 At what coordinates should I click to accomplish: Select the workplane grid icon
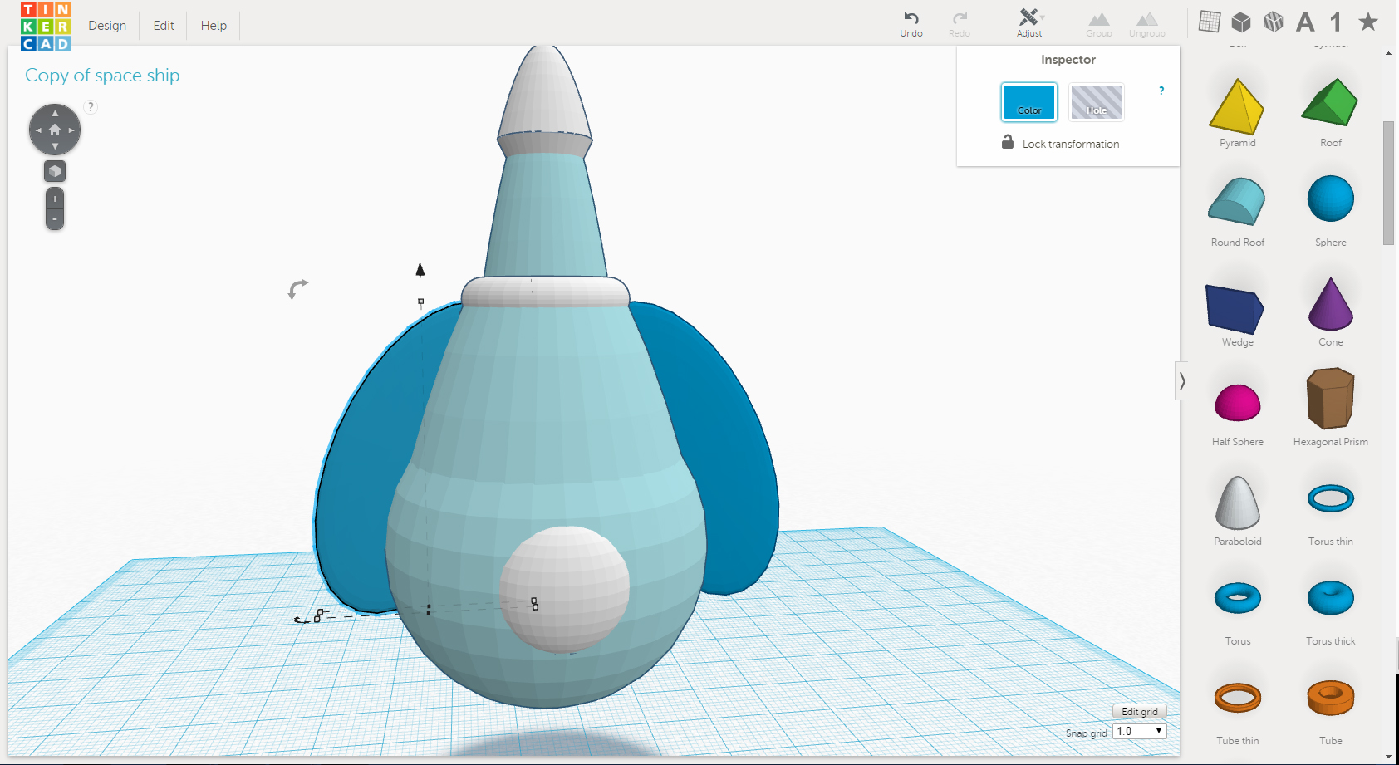[1210, 22]
